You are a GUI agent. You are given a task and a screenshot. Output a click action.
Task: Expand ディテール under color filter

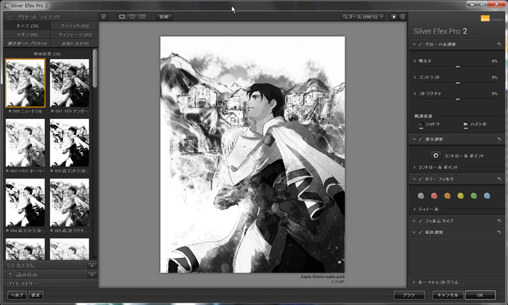(x=415, y=210)
